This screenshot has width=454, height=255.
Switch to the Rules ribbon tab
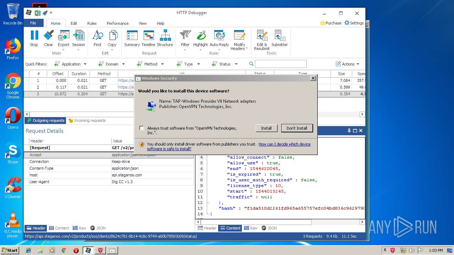pyautogui.click(x=92, y=23)
